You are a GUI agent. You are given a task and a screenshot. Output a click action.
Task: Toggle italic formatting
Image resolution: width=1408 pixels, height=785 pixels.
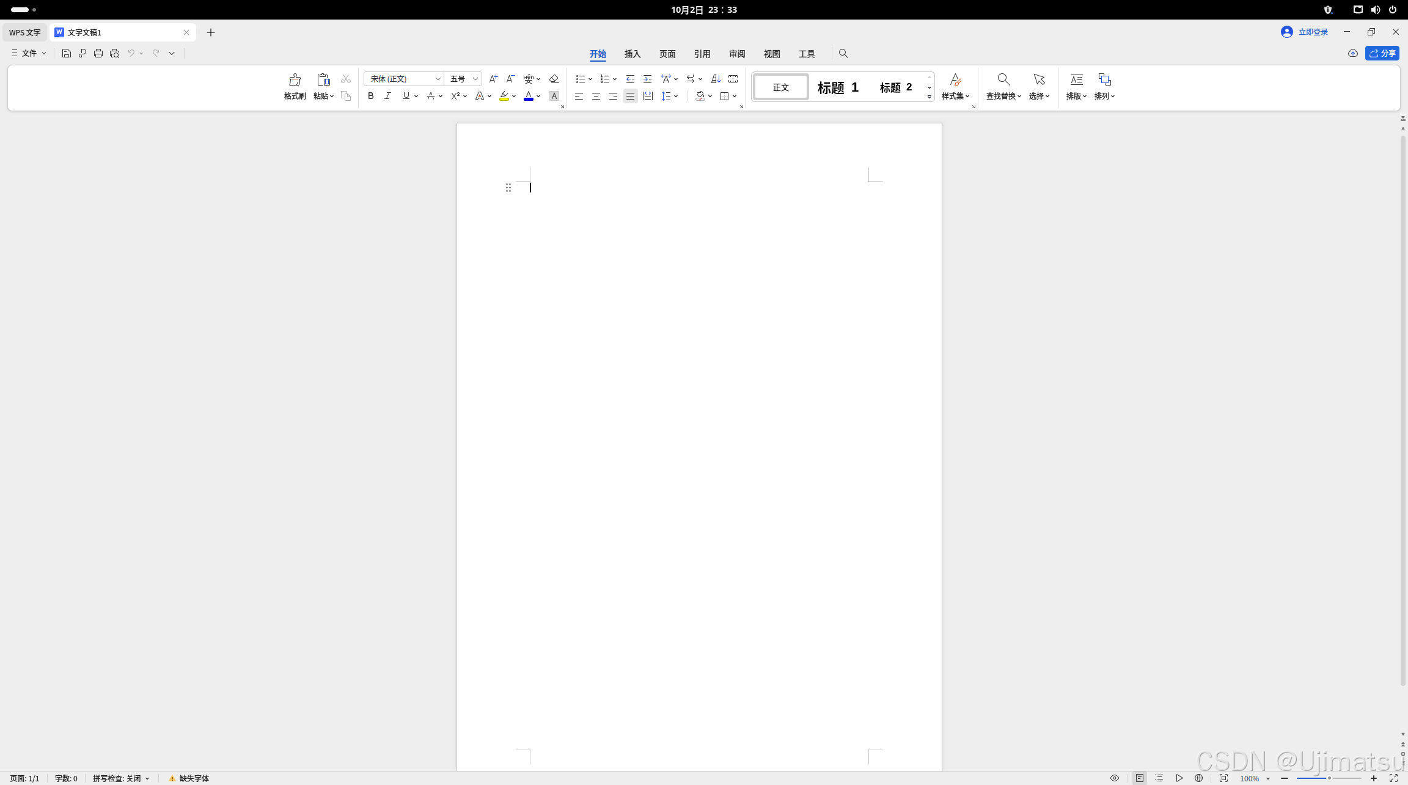(x=387, y=96)
